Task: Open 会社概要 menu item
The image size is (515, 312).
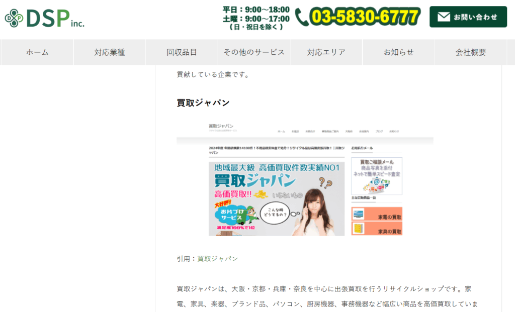Action: [x=471, y=52]
